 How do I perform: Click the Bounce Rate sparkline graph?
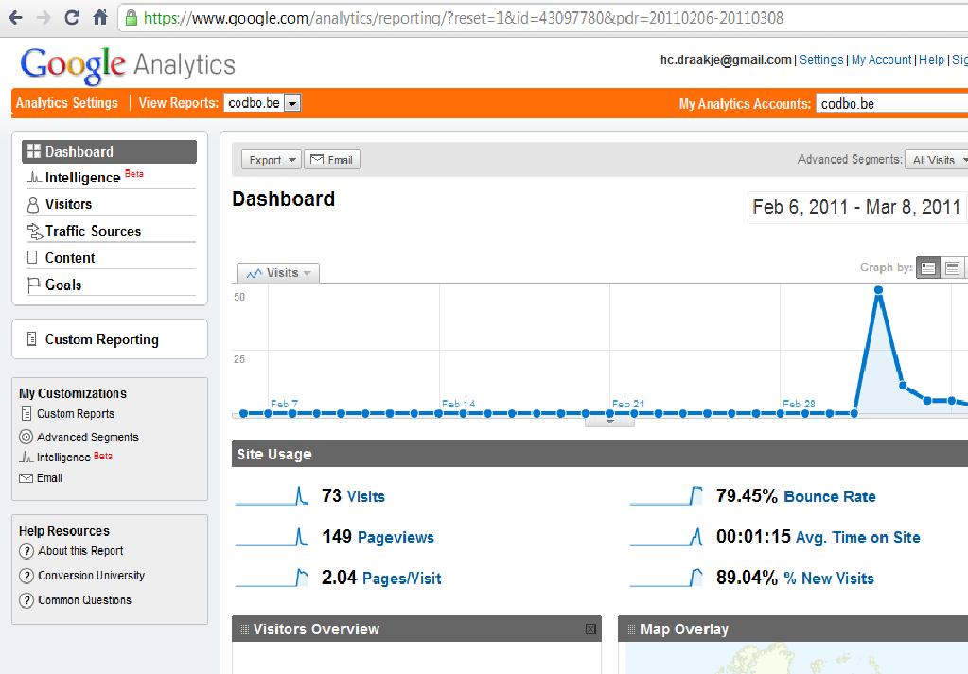666,495
